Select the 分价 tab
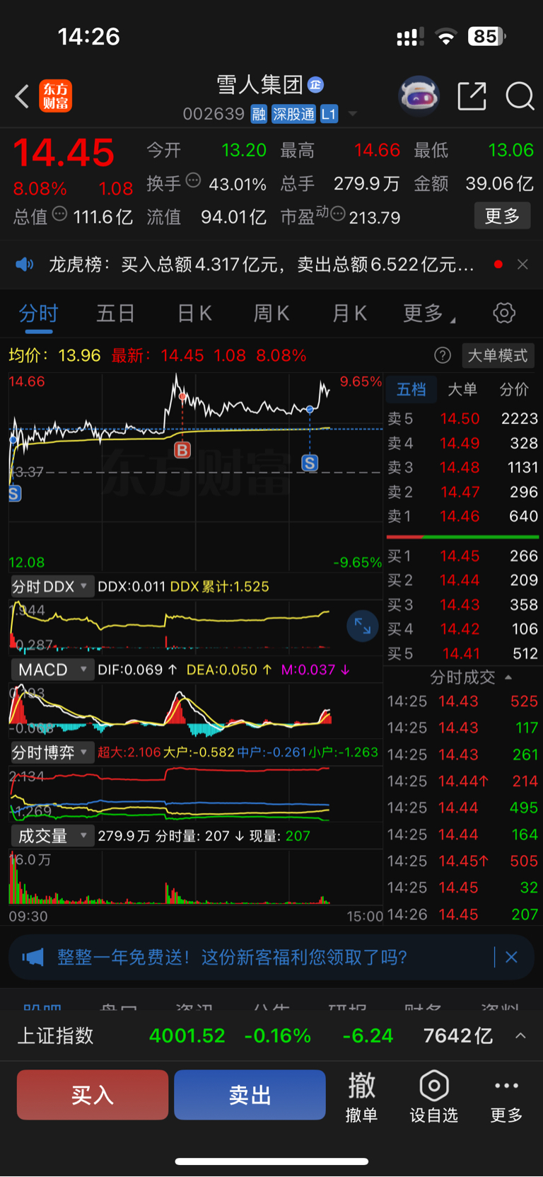Viewport: 543px width, 1177px height. pos(514,389)
